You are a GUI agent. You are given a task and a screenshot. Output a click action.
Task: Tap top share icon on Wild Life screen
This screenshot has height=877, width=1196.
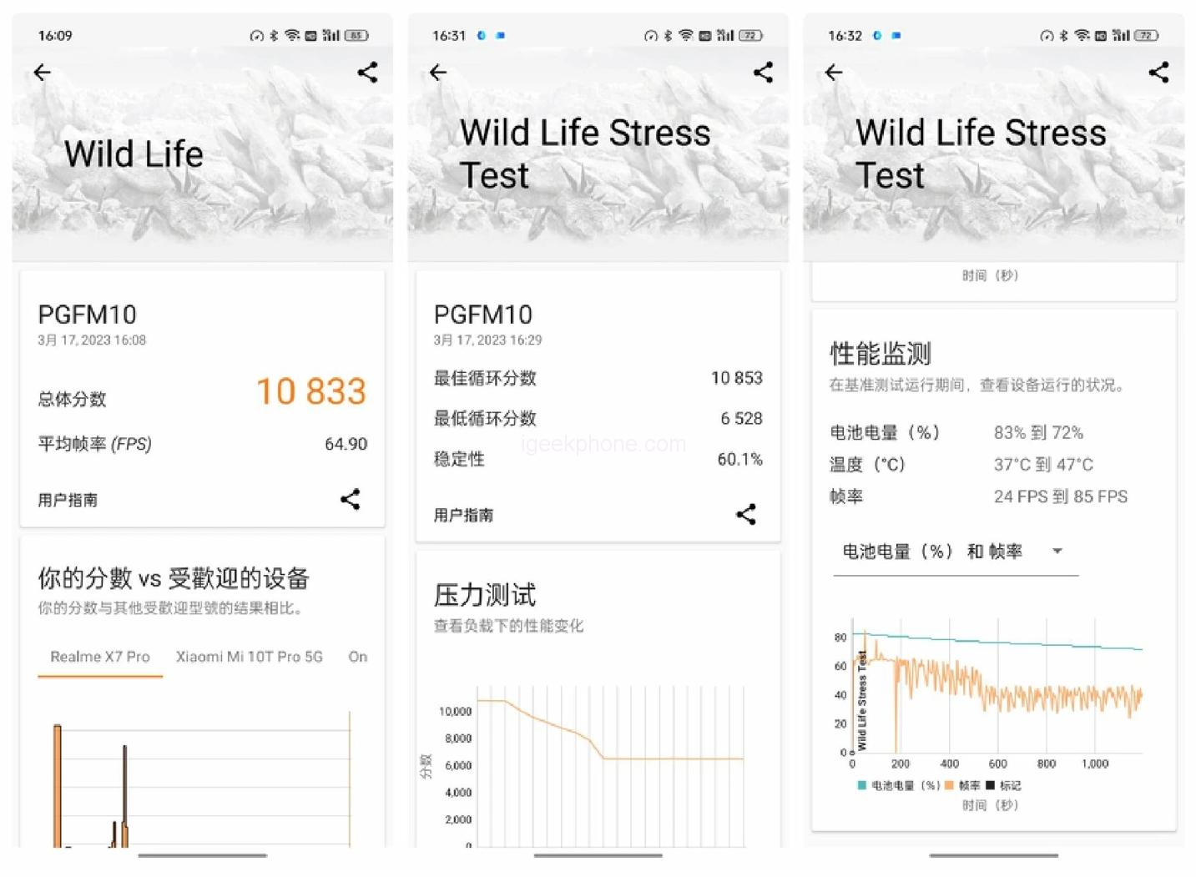coord(367,73)
